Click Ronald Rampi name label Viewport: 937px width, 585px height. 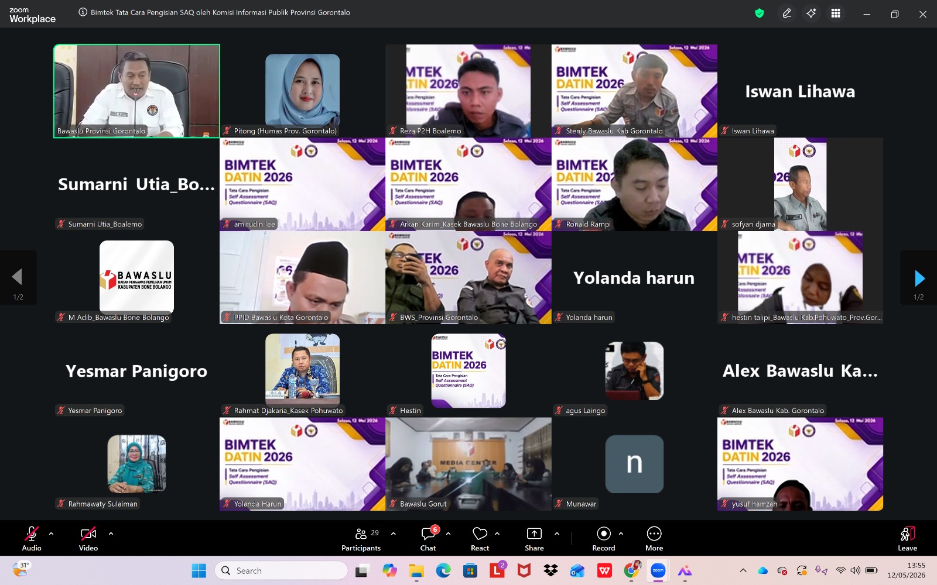(x=588, y=224)
